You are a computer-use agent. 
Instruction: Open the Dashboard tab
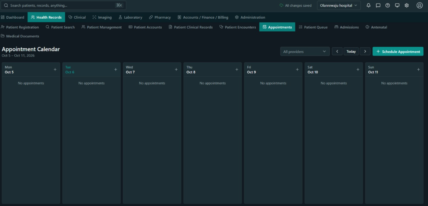[x=13, y=17]
